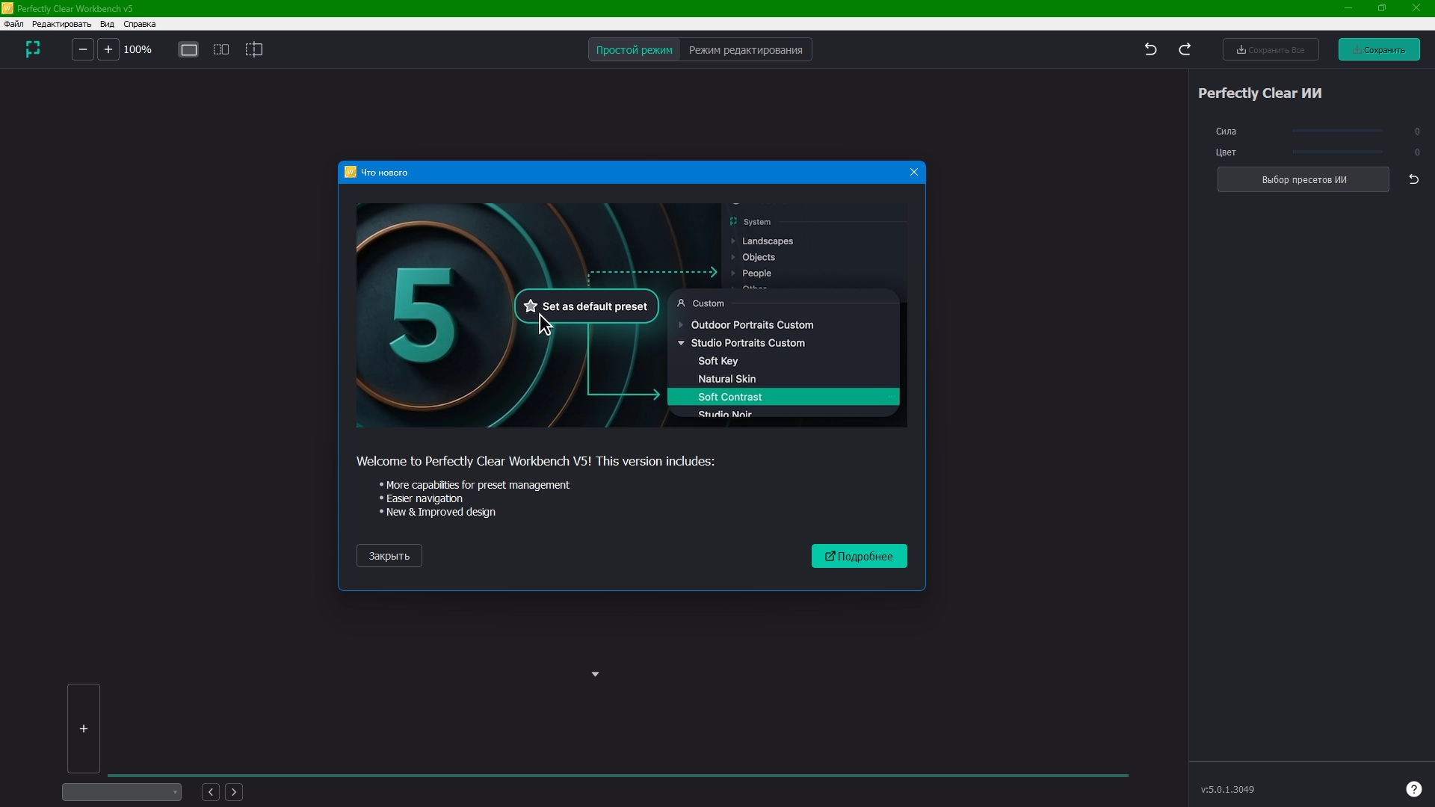Select split view compare icon
The height and width of the screenshot is (807, 1435).
pos(254,49)
